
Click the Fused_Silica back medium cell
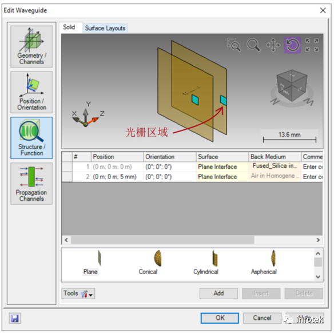[275, 167]
